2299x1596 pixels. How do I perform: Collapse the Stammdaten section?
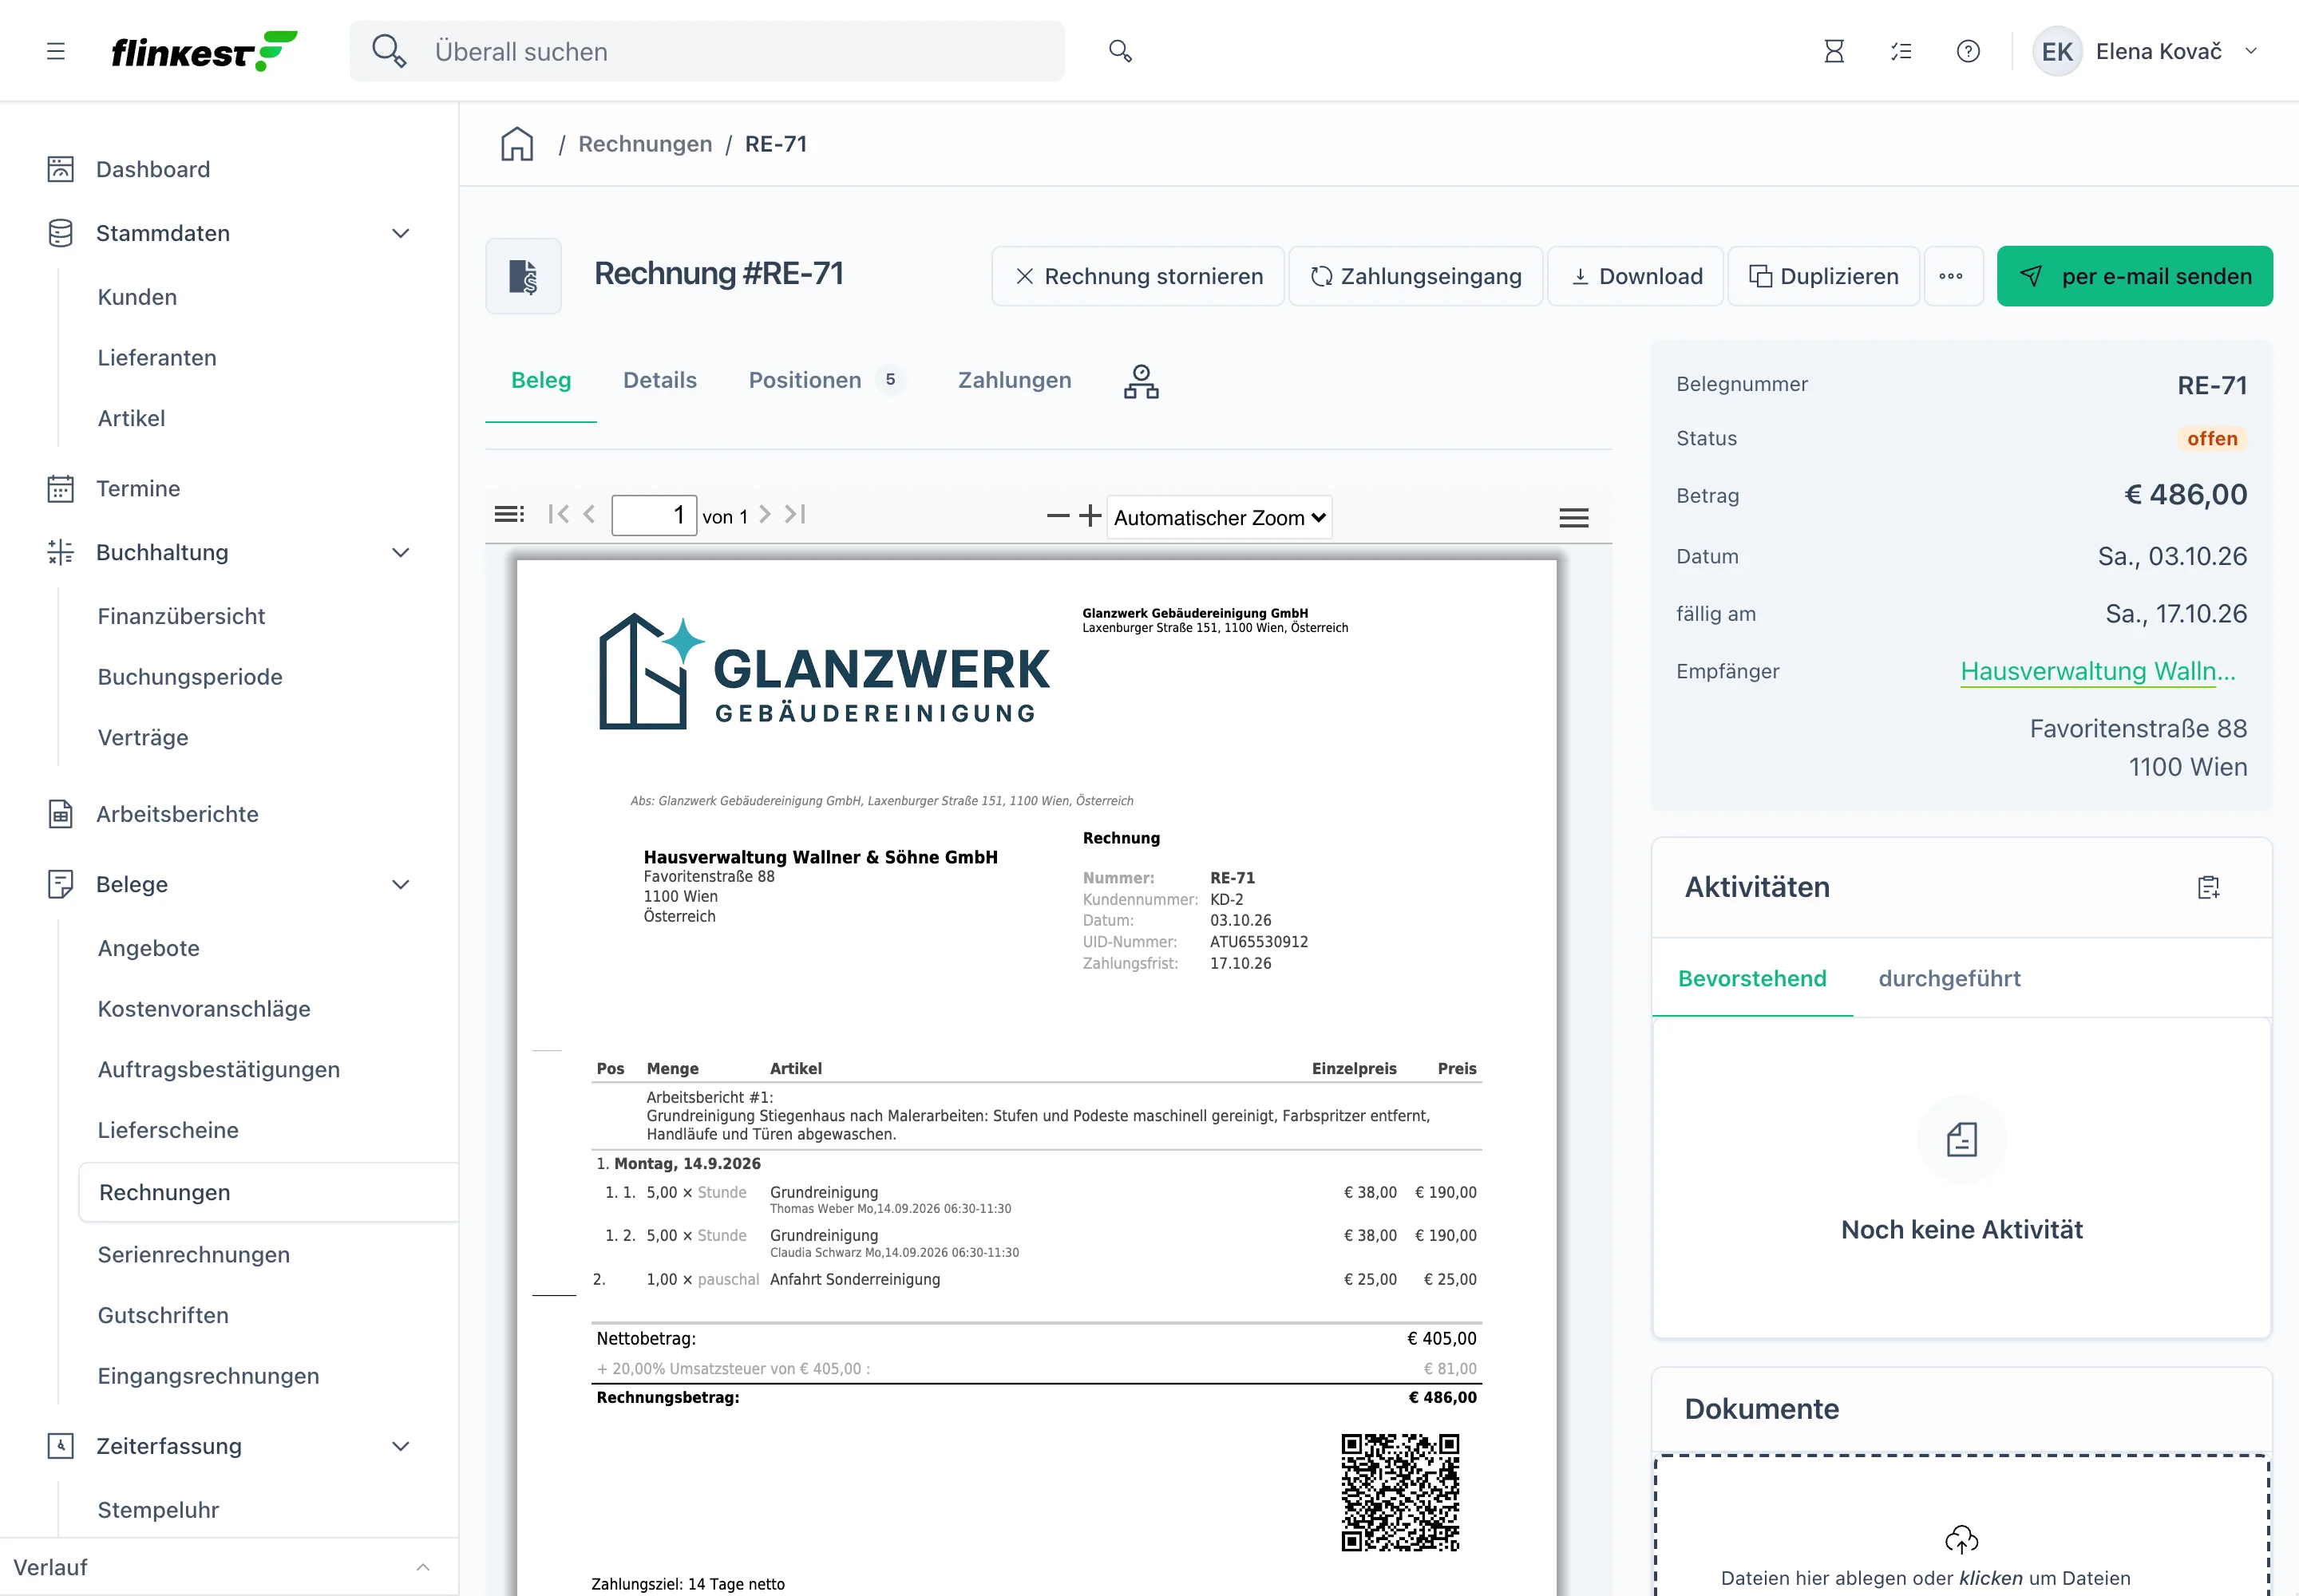(x=402, y=234)
